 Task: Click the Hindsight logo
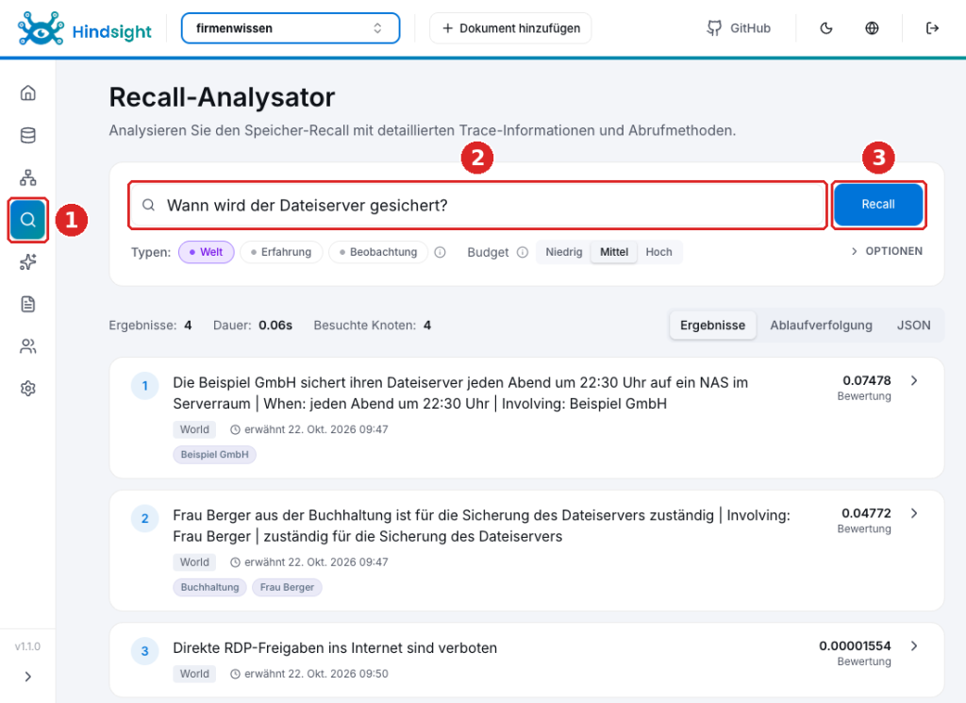click(84, 28)
